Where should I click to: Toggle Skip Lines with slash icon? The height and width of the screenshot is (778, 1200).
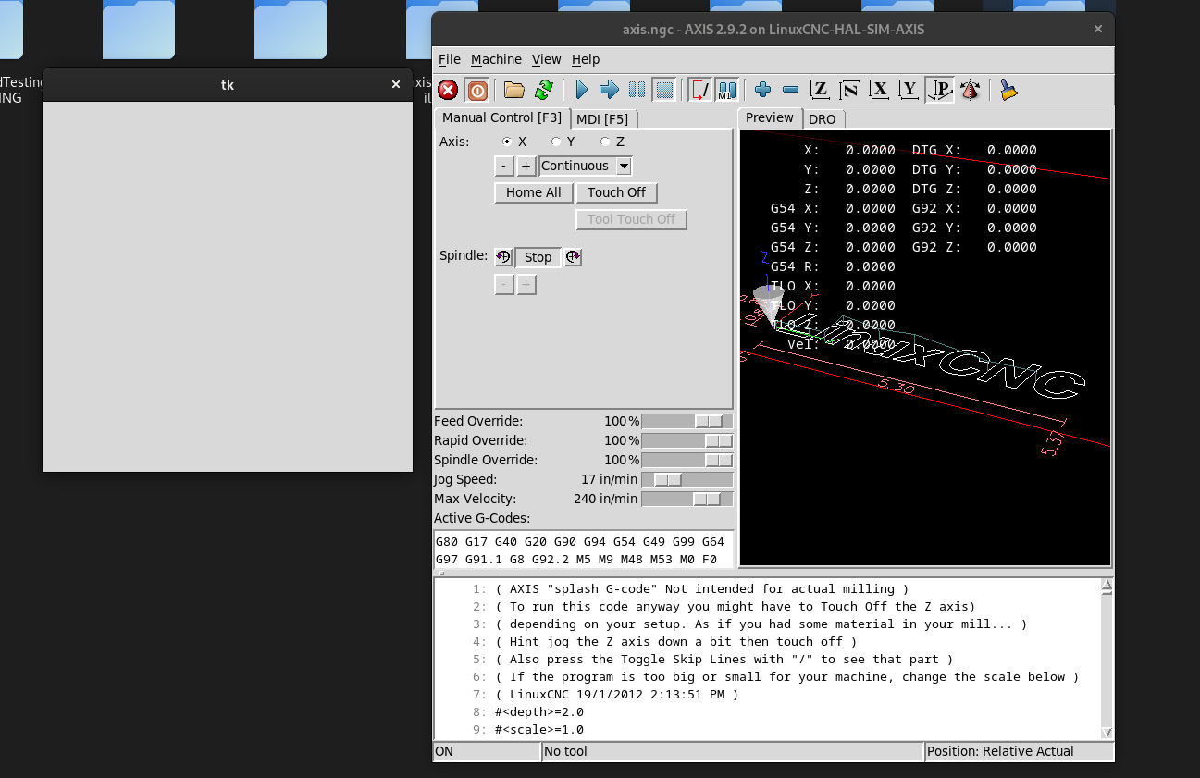(700, 90)
